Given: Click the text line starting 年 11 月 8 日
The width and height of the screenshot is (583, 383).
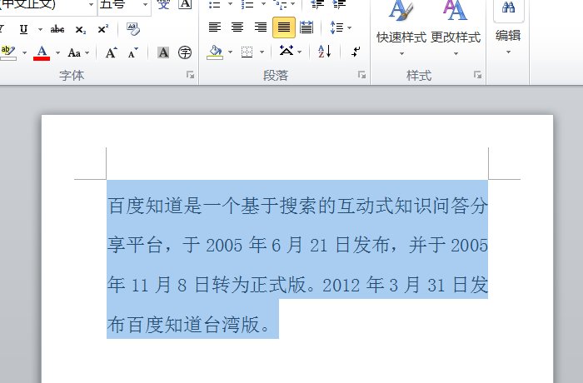Looking at the screenshot, I should pos(297,285).
